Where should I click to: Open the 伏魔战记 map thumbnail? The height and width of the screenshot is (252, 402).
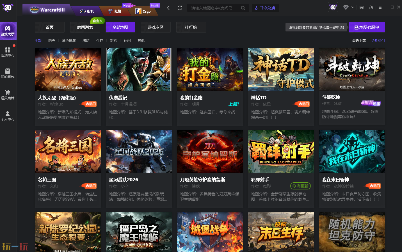pos(139,70)
